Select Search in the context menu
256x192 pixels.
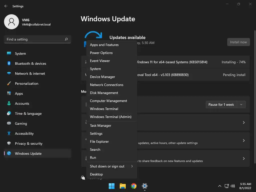[112, 149]
